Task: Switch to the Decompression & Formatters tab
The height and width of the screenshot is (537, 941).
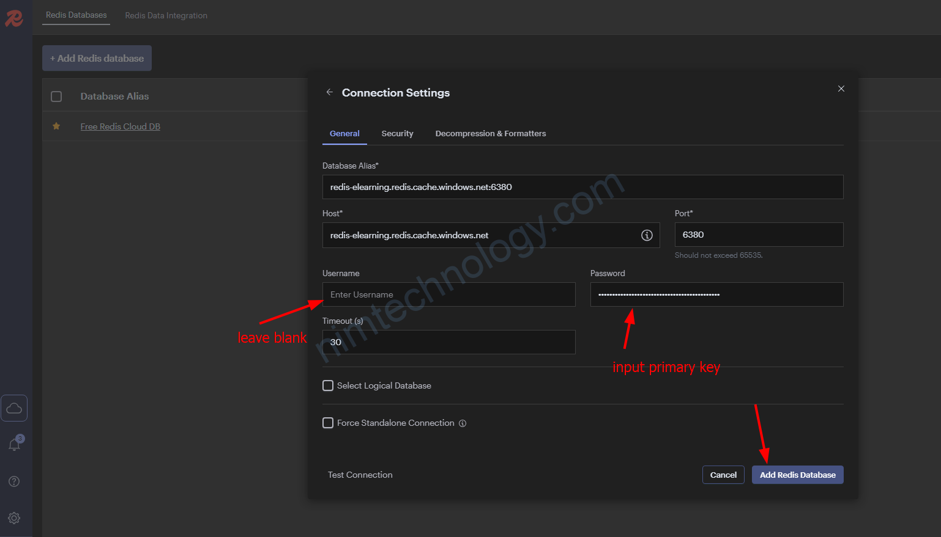Action: (490, 134)
